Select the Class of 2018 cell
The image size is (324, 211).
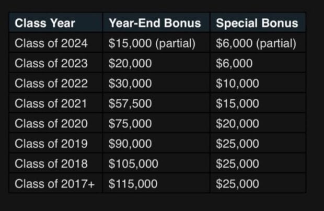coord(51,164)
